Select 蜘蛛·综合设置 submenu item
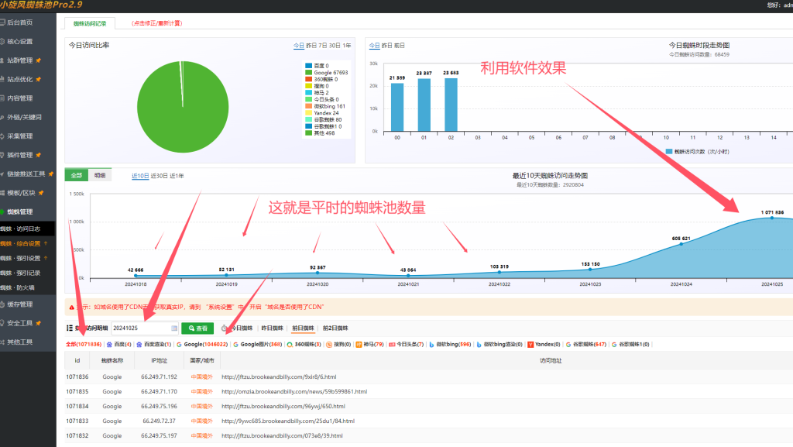The image size is (793, 447). point(20,244)
